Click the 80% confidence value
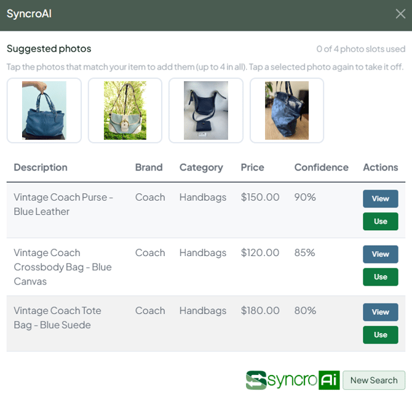 (x=305, y=311)
